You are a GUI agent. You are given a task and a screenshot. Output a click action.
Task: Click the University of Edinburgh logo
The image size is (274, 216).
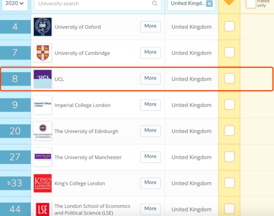click(x=42, y=131)
